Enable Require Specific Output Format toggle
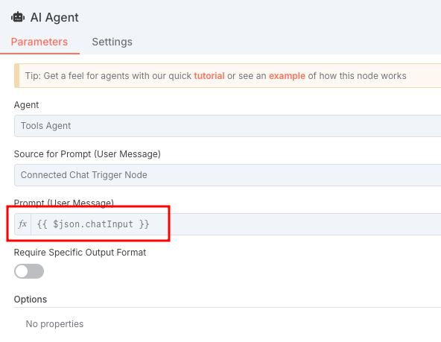Viewport: 441px width, 342px height. [29, 271]
